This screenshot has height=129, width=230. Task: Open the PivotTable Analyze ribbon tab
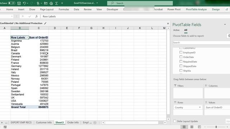[196, 9]
